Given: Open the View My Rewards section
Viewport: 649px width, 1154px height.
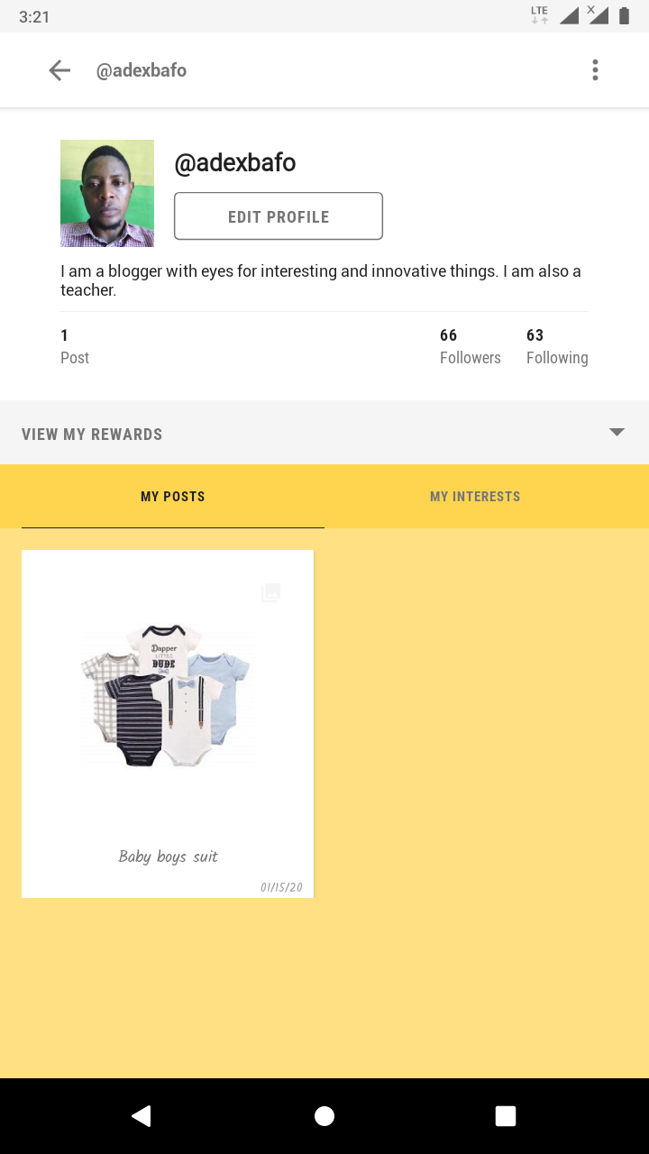Looking at the screenshot, I should pos(92,435).
